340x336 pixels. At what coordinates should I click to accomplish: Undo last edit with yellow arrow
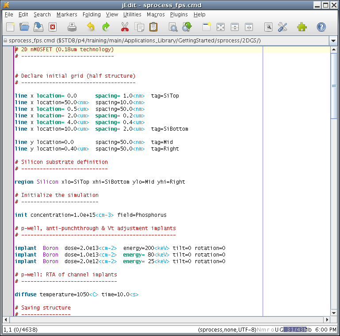pyautogui.click(x=91, y=27)
